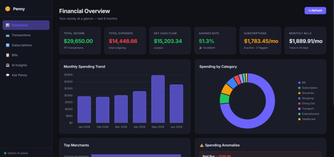
Task: Click the Spending Anomalies warning icon
Action: tap(202, 145)
